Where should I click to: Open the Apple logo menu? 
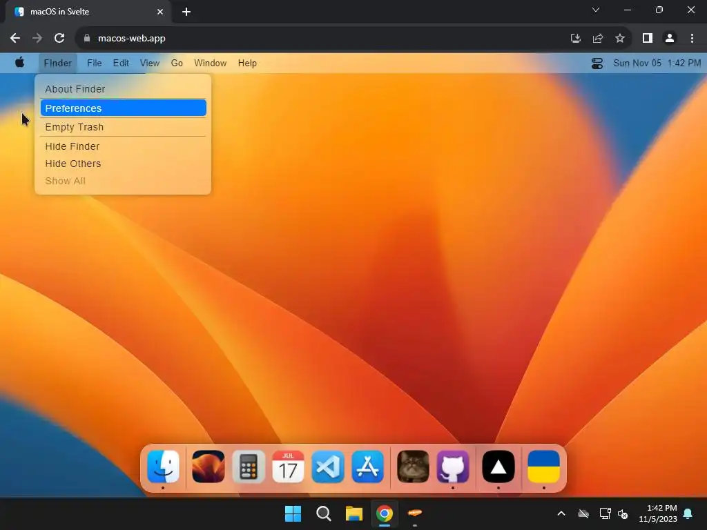(x=20, y=63)
